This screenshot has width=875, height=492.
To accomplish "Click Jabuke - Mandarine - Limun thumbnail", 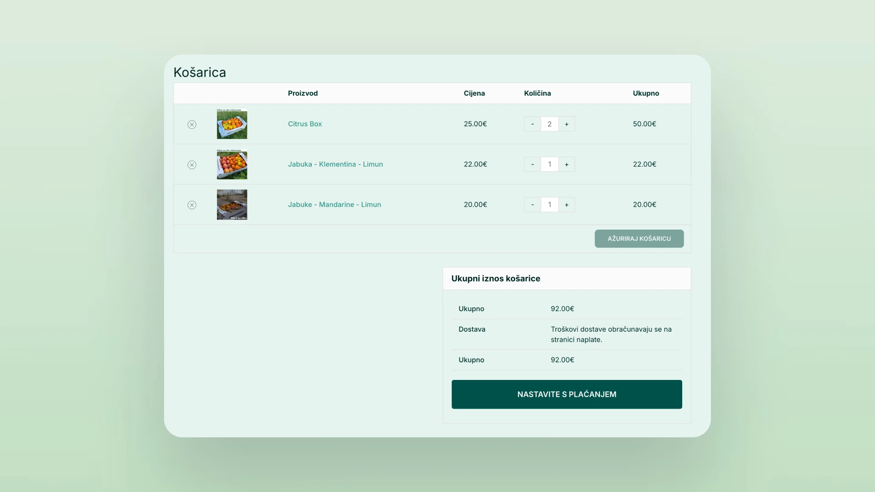I will coord(232,205).
